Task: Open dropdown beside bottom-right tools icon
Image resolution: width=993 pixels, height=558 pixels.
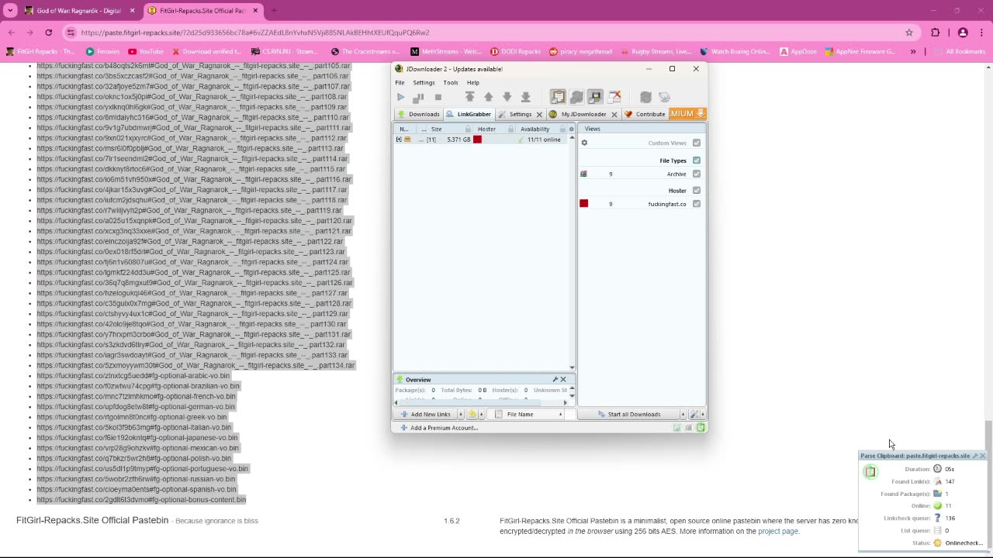Action: 703,415
